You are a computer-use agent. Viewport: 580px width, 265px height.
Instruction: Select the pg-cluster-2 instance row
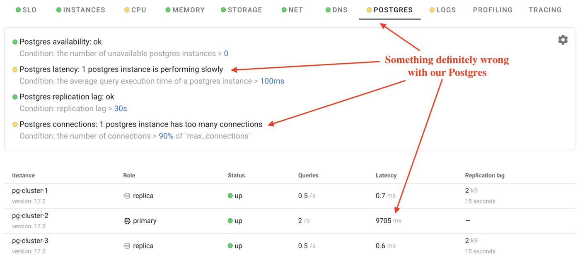(290, 220)
